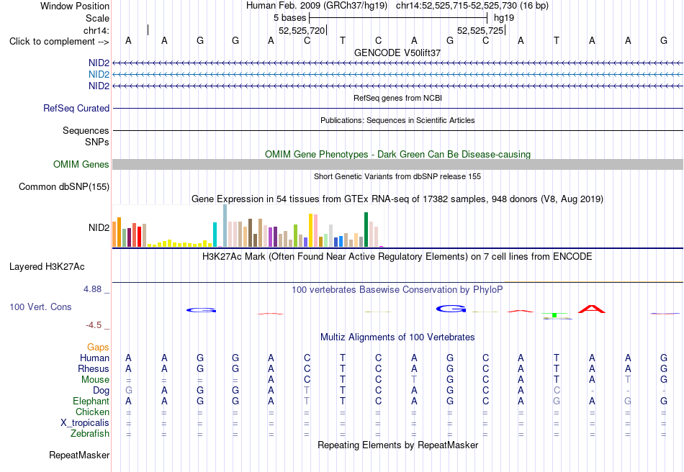Click the Common dbSNP(155) track label

coord(64,186)
